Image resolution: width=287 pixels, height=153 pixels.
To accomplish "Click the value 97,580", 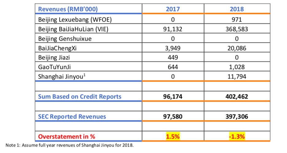I will point(173,117).
